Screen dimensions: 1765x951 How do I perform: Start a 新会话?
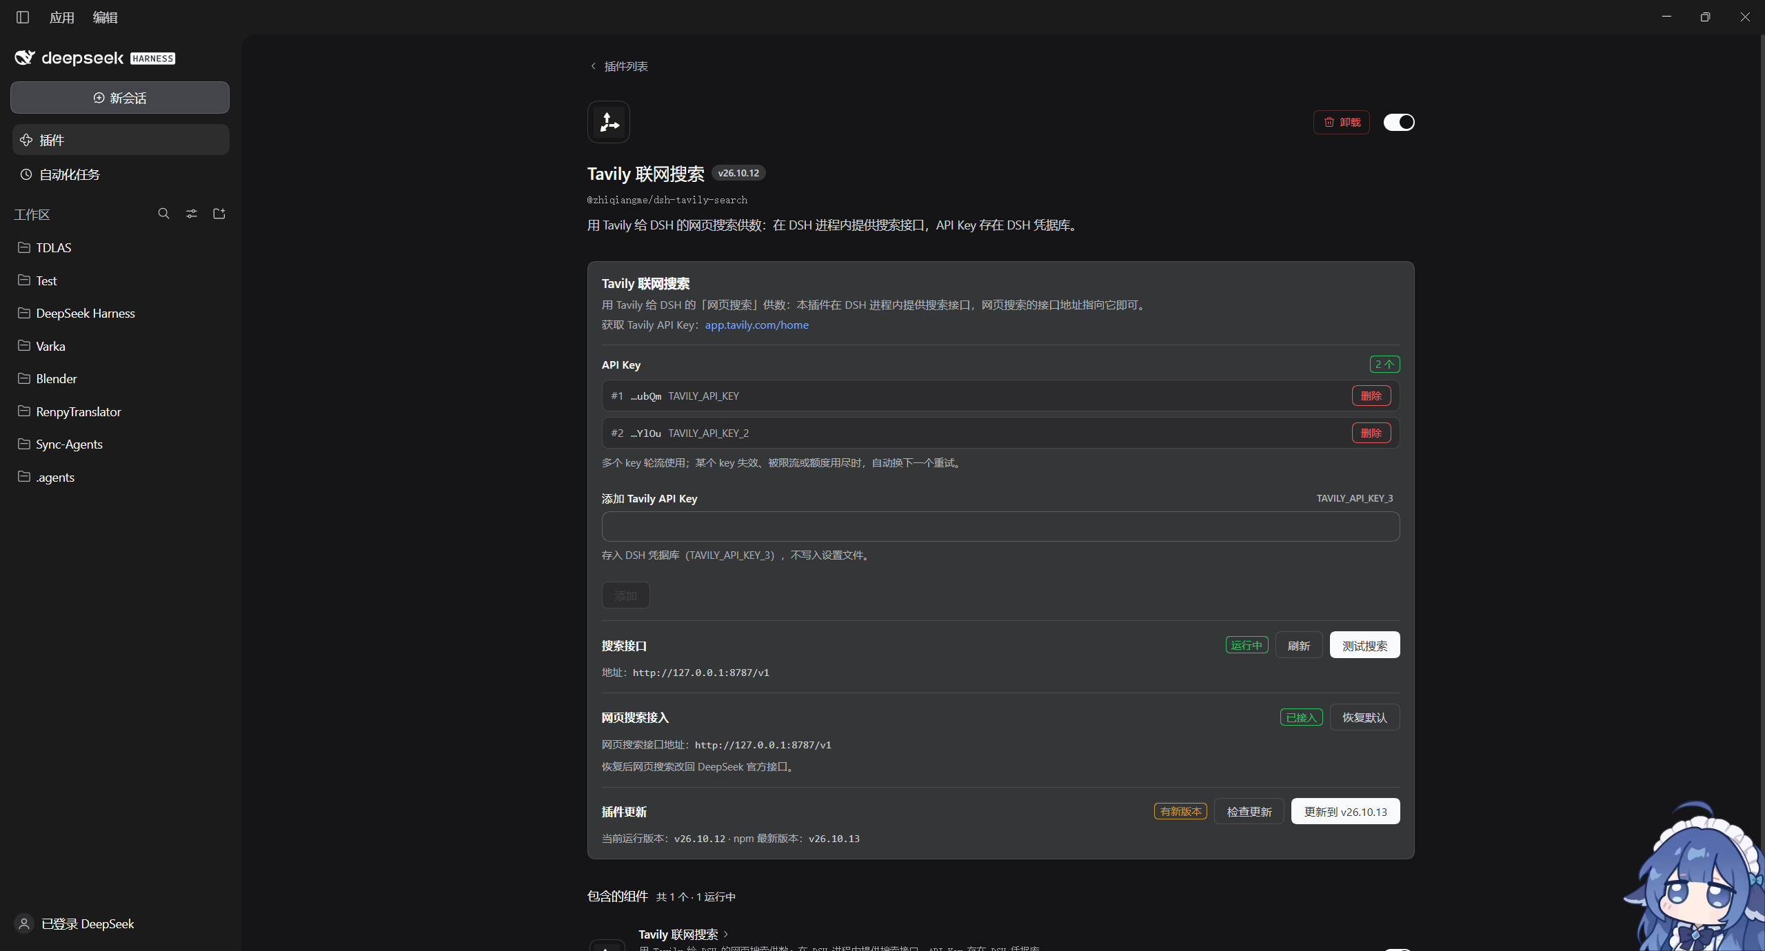(x=120, y=98)
